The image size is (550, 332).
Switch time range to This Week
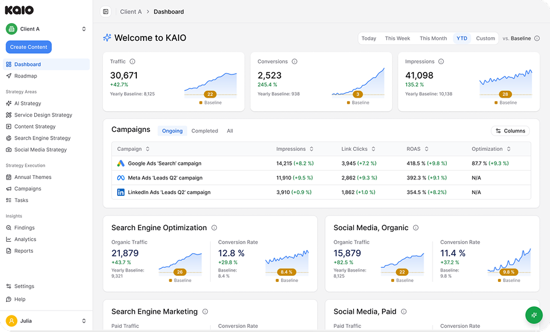click(397, 38)
